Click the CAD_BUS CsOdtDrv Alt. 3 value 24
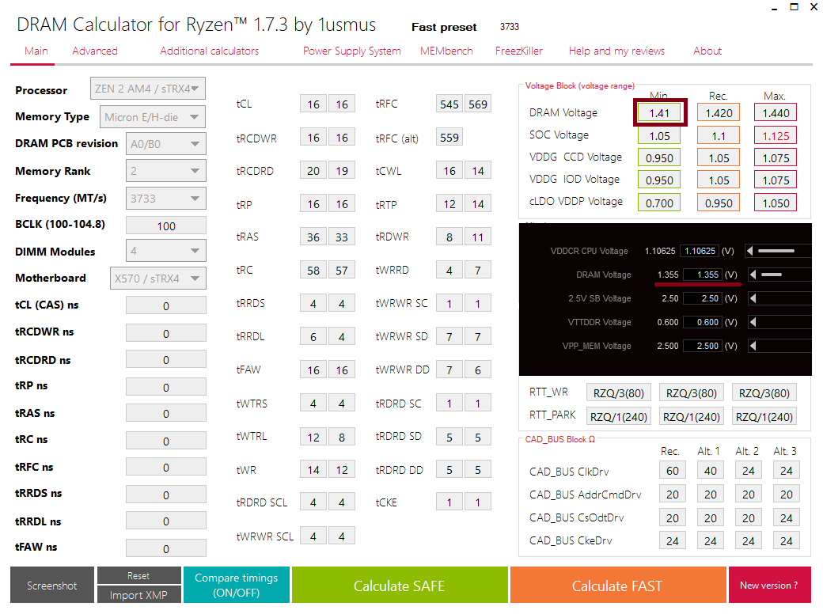Screen dimensions: 823x614 point(787,518)
